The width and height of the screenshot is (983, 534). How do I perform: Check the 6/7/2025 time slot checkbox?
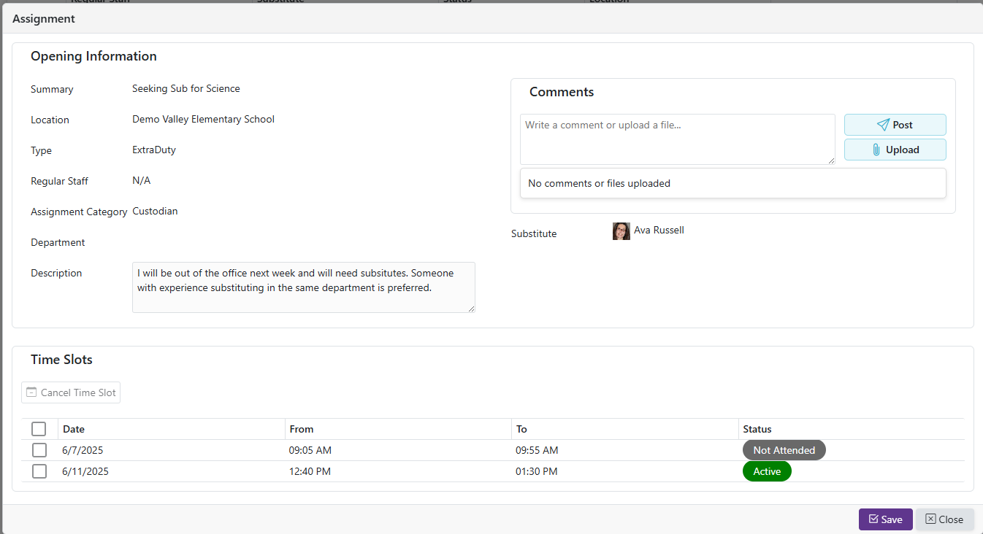coord(39,450)
